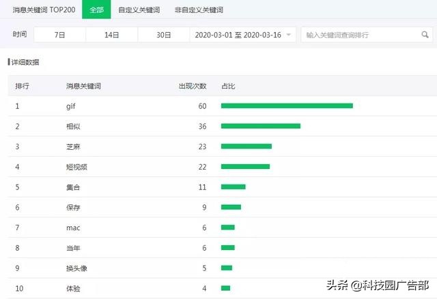The height and width of the screenshot is (299, 437).
Task: Click the 出现次数 column header
Action: (192, 86)
